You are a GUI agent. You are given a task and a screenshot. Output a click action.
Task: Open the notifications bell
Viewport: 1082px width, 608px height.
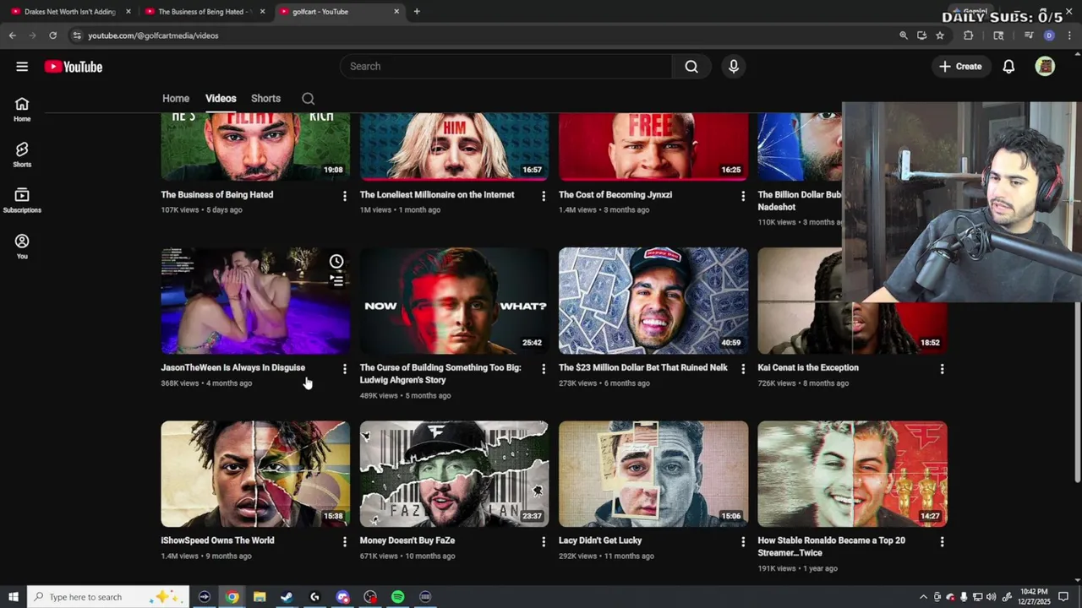coord(1008,67)
